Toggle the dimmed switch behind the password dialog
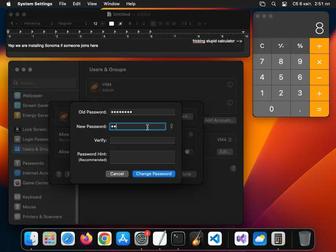Image resolution: width=336 pixels, height=252 pixels. (189, 152)
